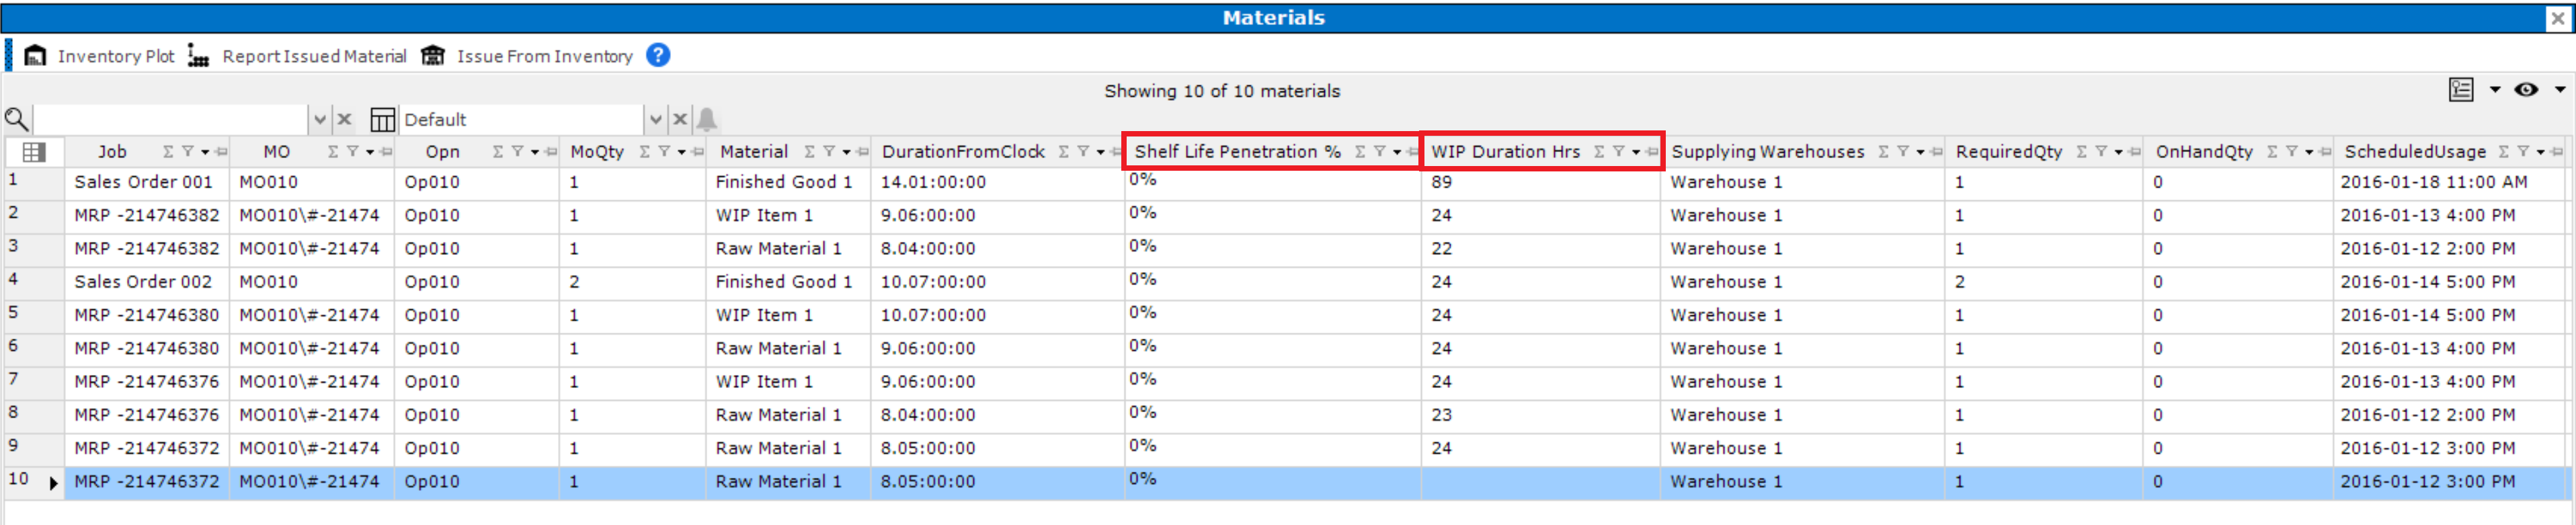The image size is (2576, 525).
Task: Open the WIP Duration Hrs dropdown arrow
Action: click(x=1636, y=152)
